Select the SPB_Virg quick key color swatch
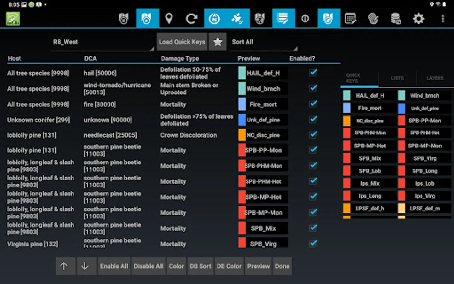454x284 pixels. tap(402, 158)
